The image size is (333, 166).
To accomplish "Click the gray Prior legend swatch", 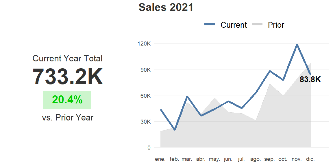I will pyautogui.click(x=257, y=25).
